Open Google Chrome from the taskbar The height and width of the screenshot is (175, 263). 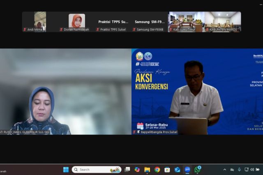coord(157,170)
